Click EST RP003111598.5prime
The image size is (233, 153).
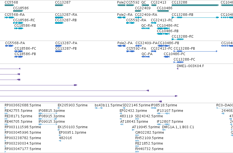click(23, 127)
